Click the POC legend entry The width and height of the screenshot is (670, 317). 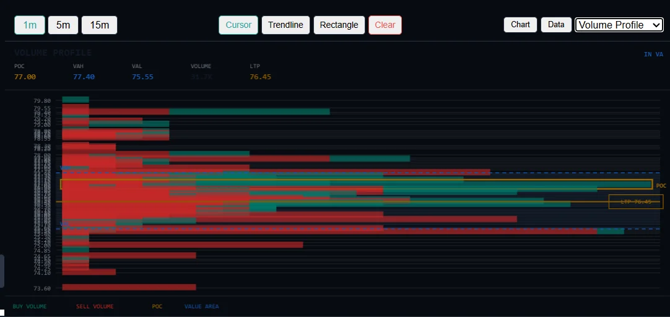click(x=157, y=306)
